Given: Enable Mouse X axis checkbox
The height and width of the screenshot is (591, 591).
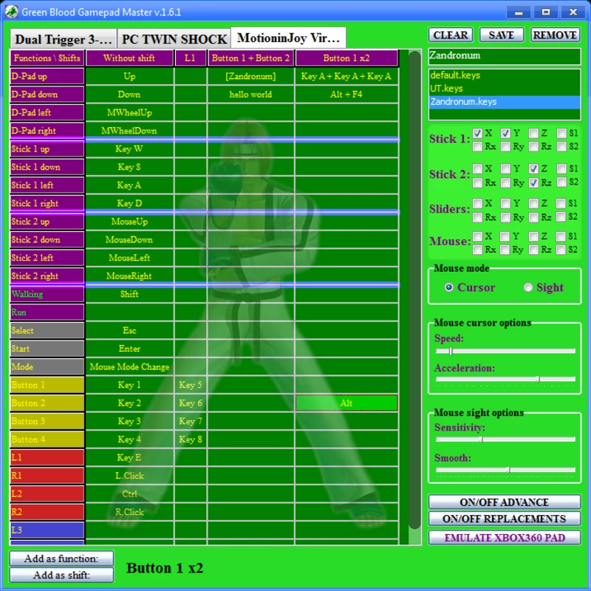Looking at the screenshot, I should [x=477, y=236].
